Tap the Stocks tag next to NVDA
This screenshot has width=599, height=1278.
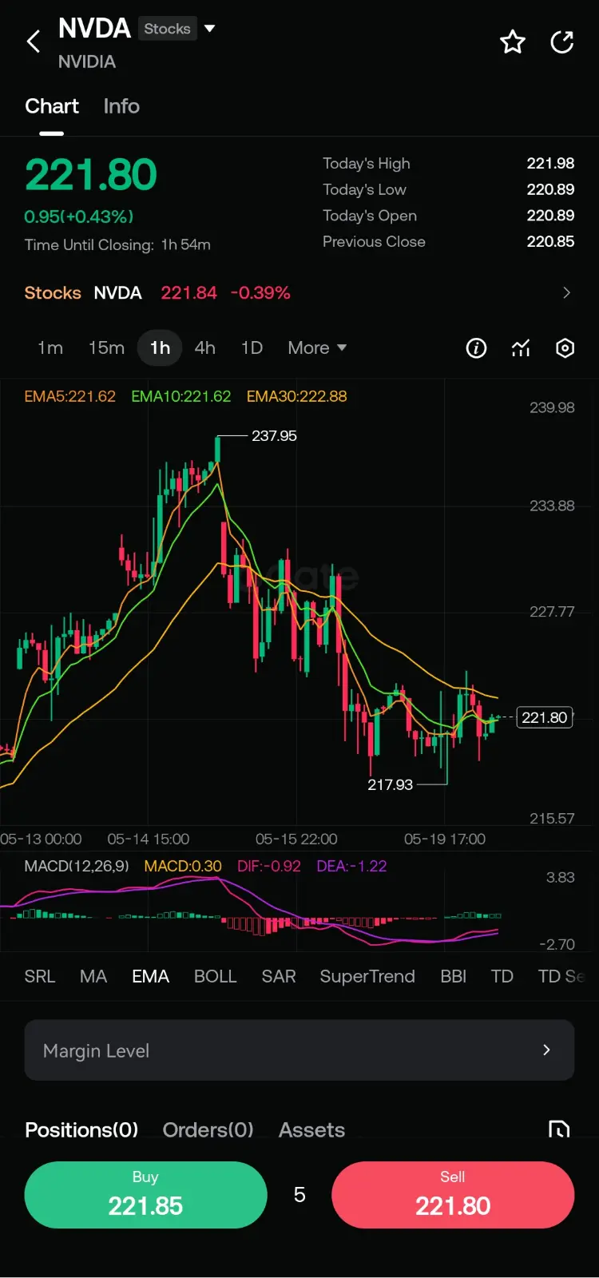tap(167, 29)
